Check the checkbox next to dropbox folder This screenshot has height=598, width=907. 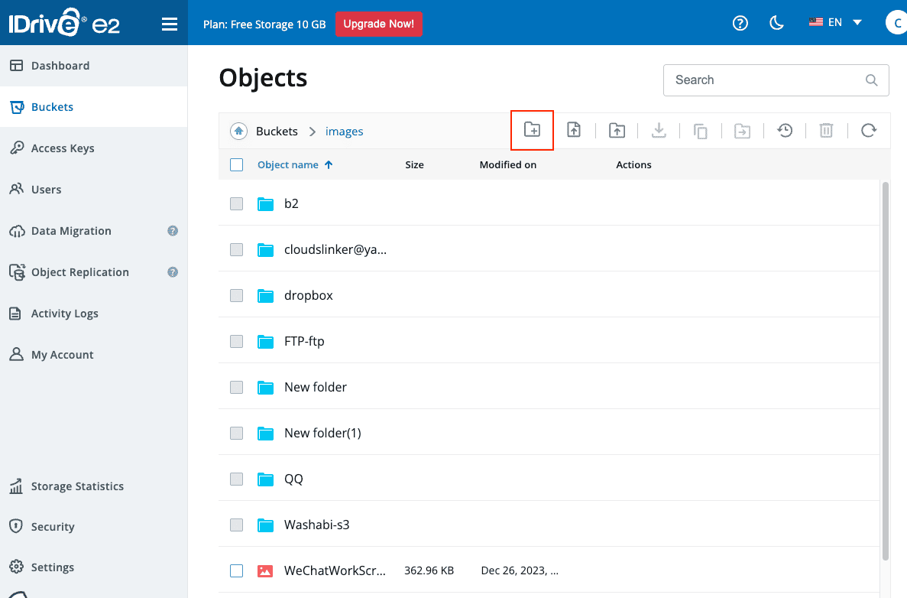click(236, 295)
